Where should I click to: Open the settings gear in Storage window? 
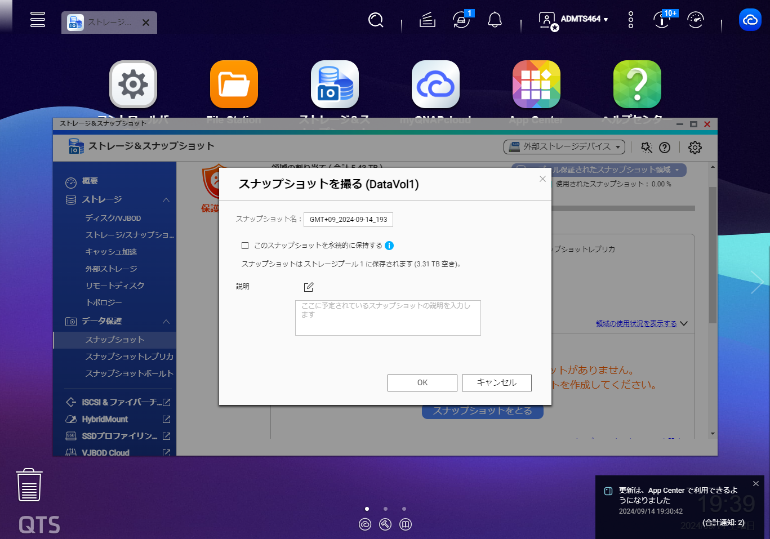tap(695, 148)
